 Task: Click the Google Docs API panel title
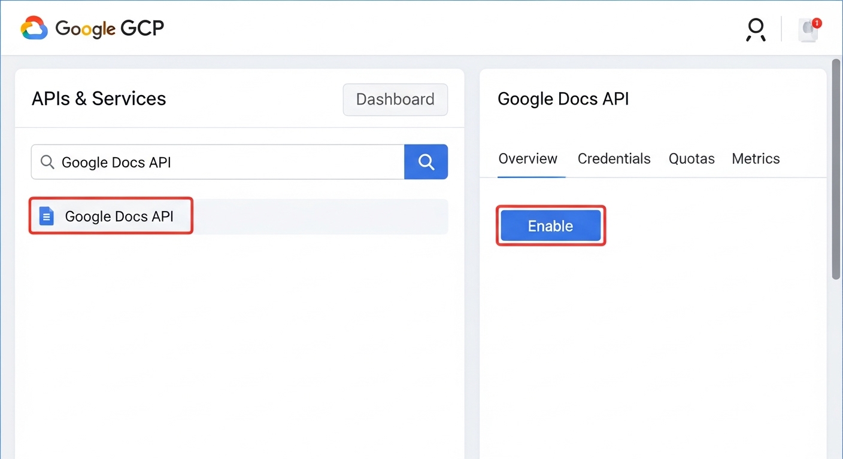coord(563,99)
